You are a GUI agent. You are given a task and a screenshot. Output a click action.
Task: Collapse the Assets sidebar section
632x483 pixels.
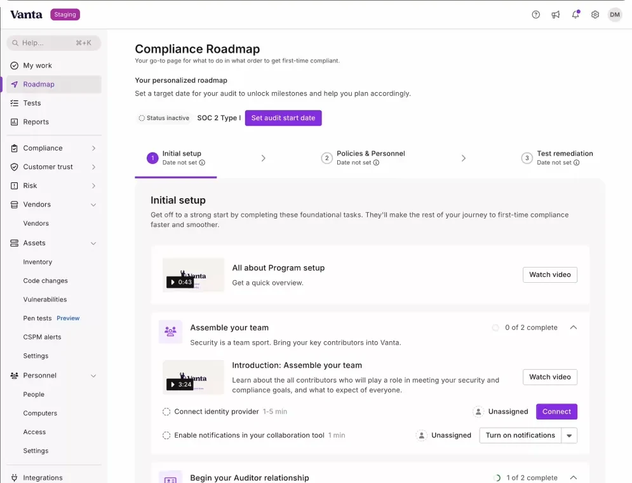[93, 243]
